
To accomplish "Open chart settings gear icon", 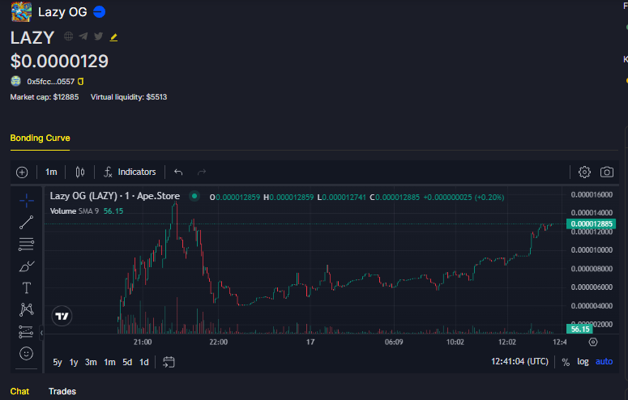I will (x=584, y=172).
